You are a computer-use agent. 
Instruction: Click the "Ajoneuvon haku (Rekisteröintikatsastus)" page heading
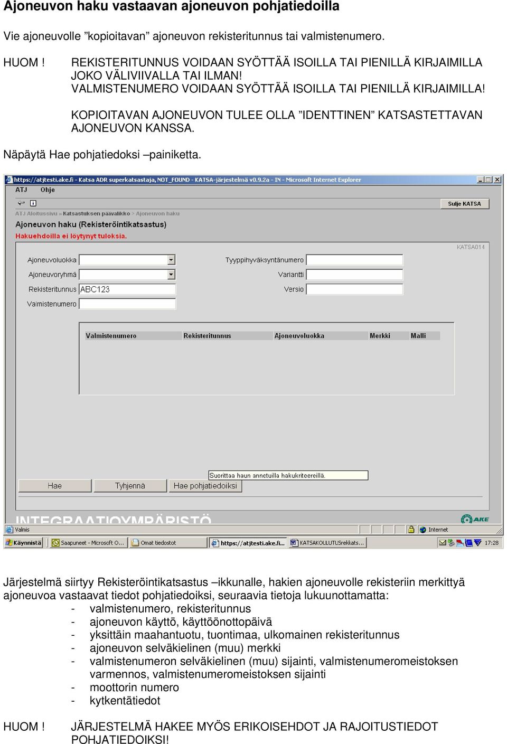91,224
